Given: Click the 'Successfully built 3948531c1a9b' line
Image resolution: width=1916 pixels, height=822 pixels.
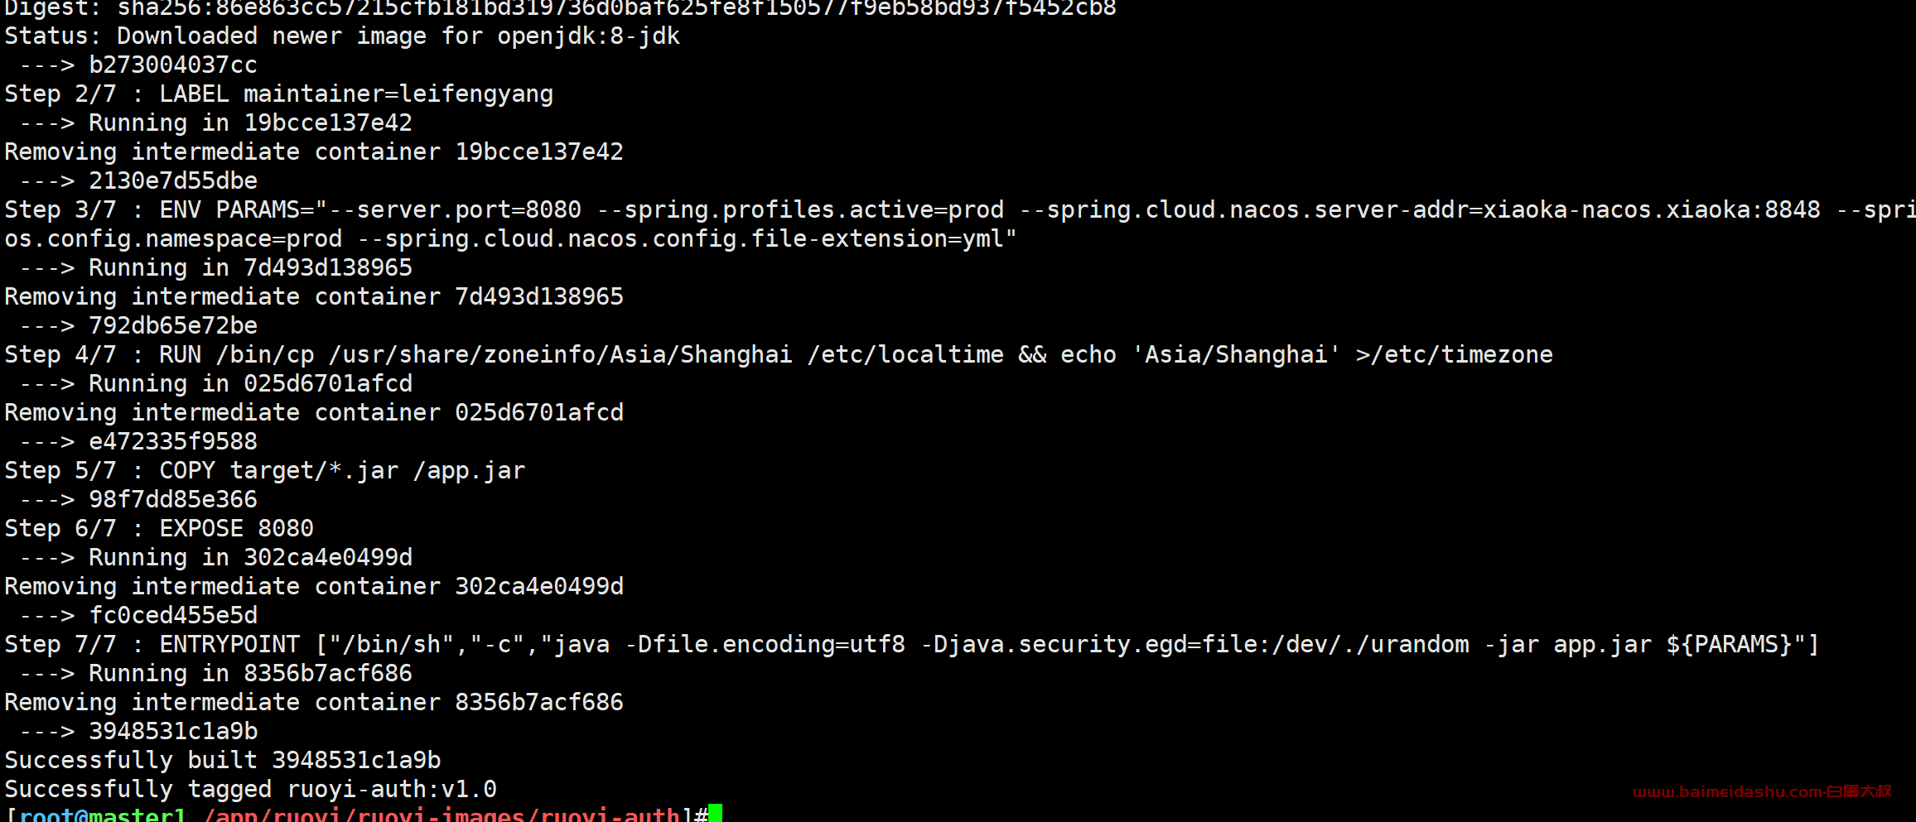Looking at the screenshot, I should coord(223,760).
